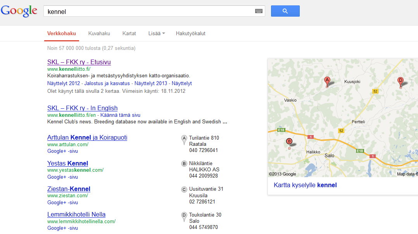Open the Näyttelyt 2012 sitelink
Image resolution: width=418 pixels, height=234 pixels.
64,84
